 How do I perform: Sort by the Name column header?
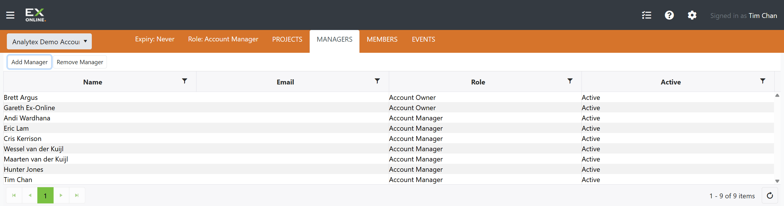(93, 82)
